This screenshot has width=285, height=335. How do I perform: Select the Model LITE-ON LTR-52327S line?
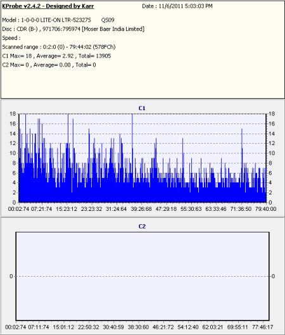[x=58, y=20]
